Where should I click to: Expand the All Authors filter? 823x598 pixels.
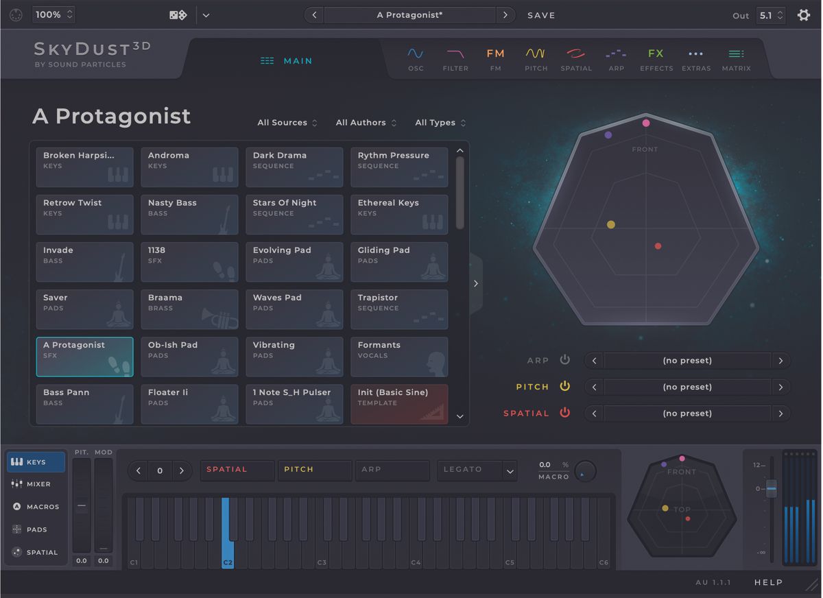pyautogui.click(x=366, y=122)
